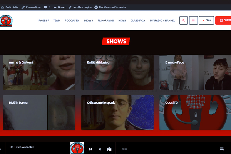Open the TEAM menu item
This screenshot has height=154, width=231.
click(57, 20)
